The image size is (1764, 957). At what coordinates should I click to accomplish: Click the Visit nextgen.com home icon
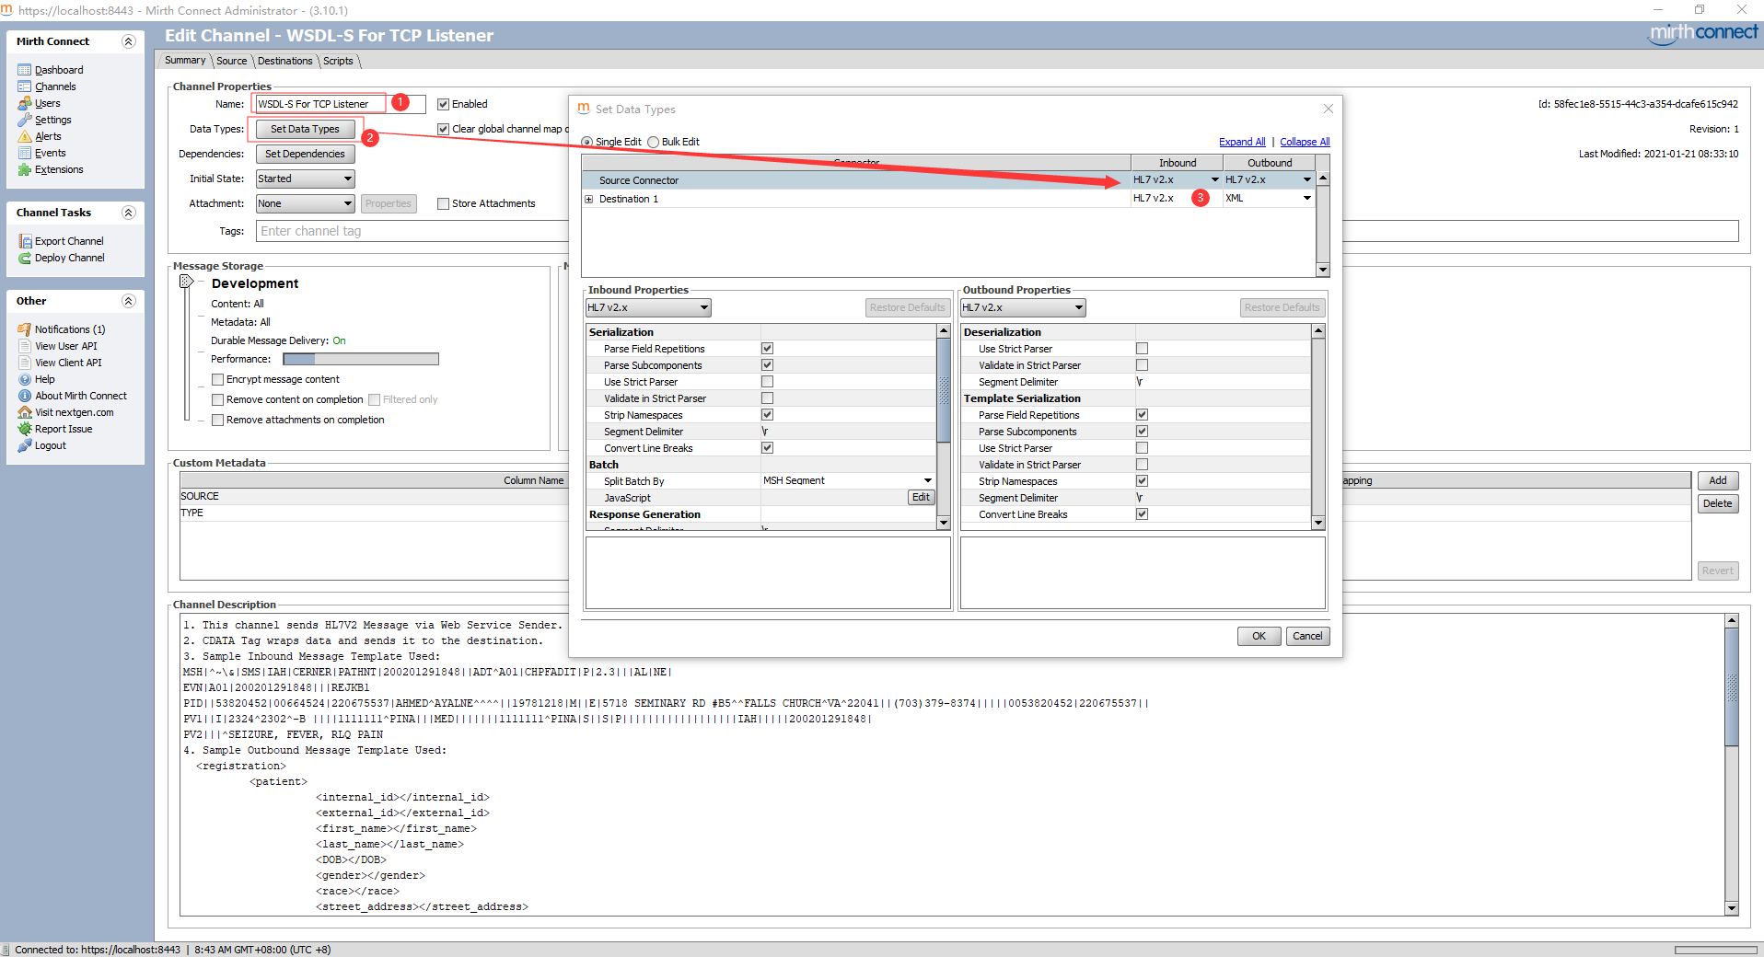point(25,412)
